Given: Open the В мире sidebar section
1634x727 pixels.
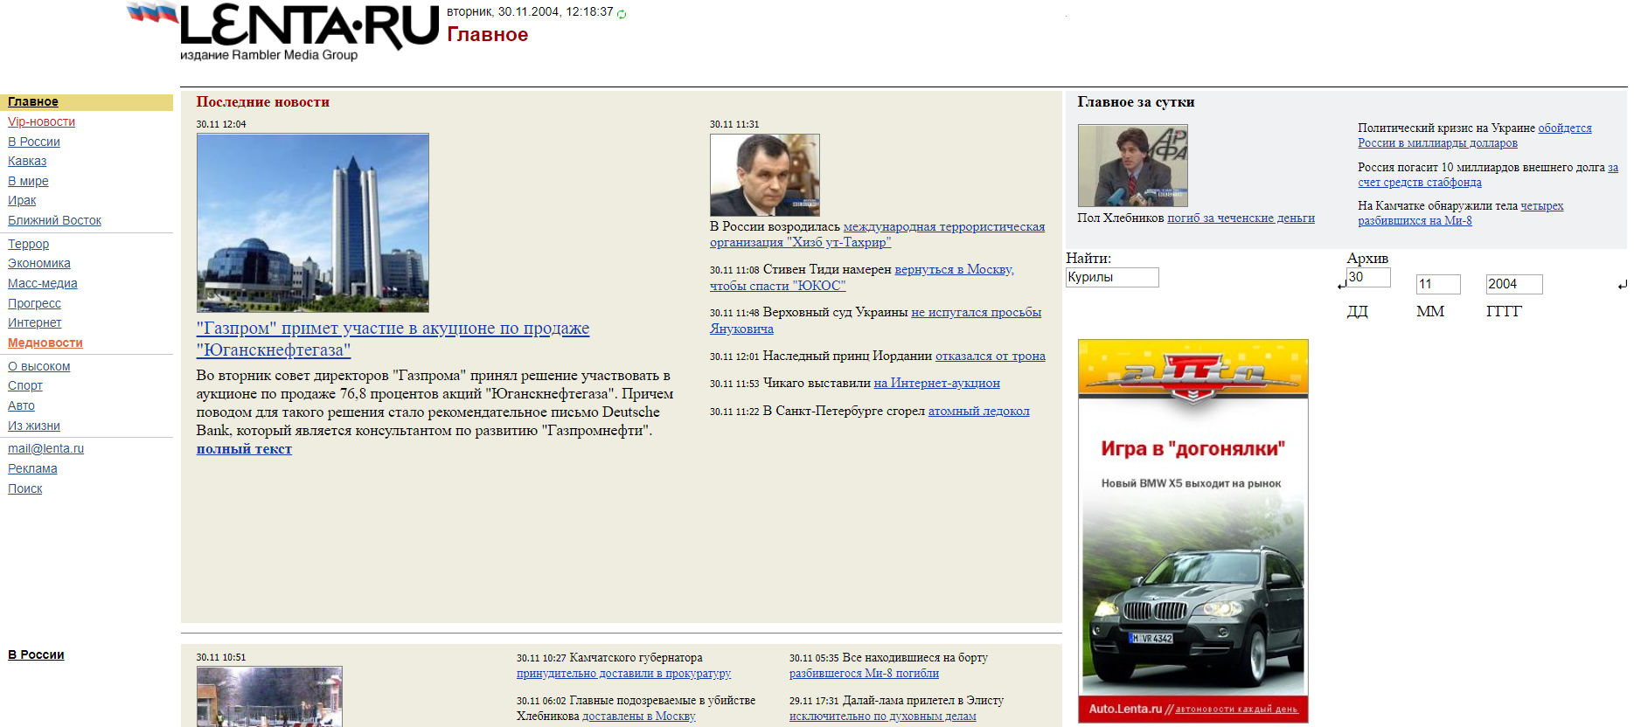Looking at the screenshot, I should (28, 181).
